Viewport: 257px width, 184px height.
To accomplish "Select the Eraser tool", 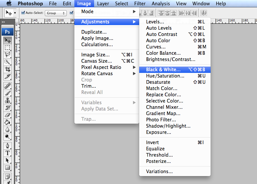I will coord(8,115).
